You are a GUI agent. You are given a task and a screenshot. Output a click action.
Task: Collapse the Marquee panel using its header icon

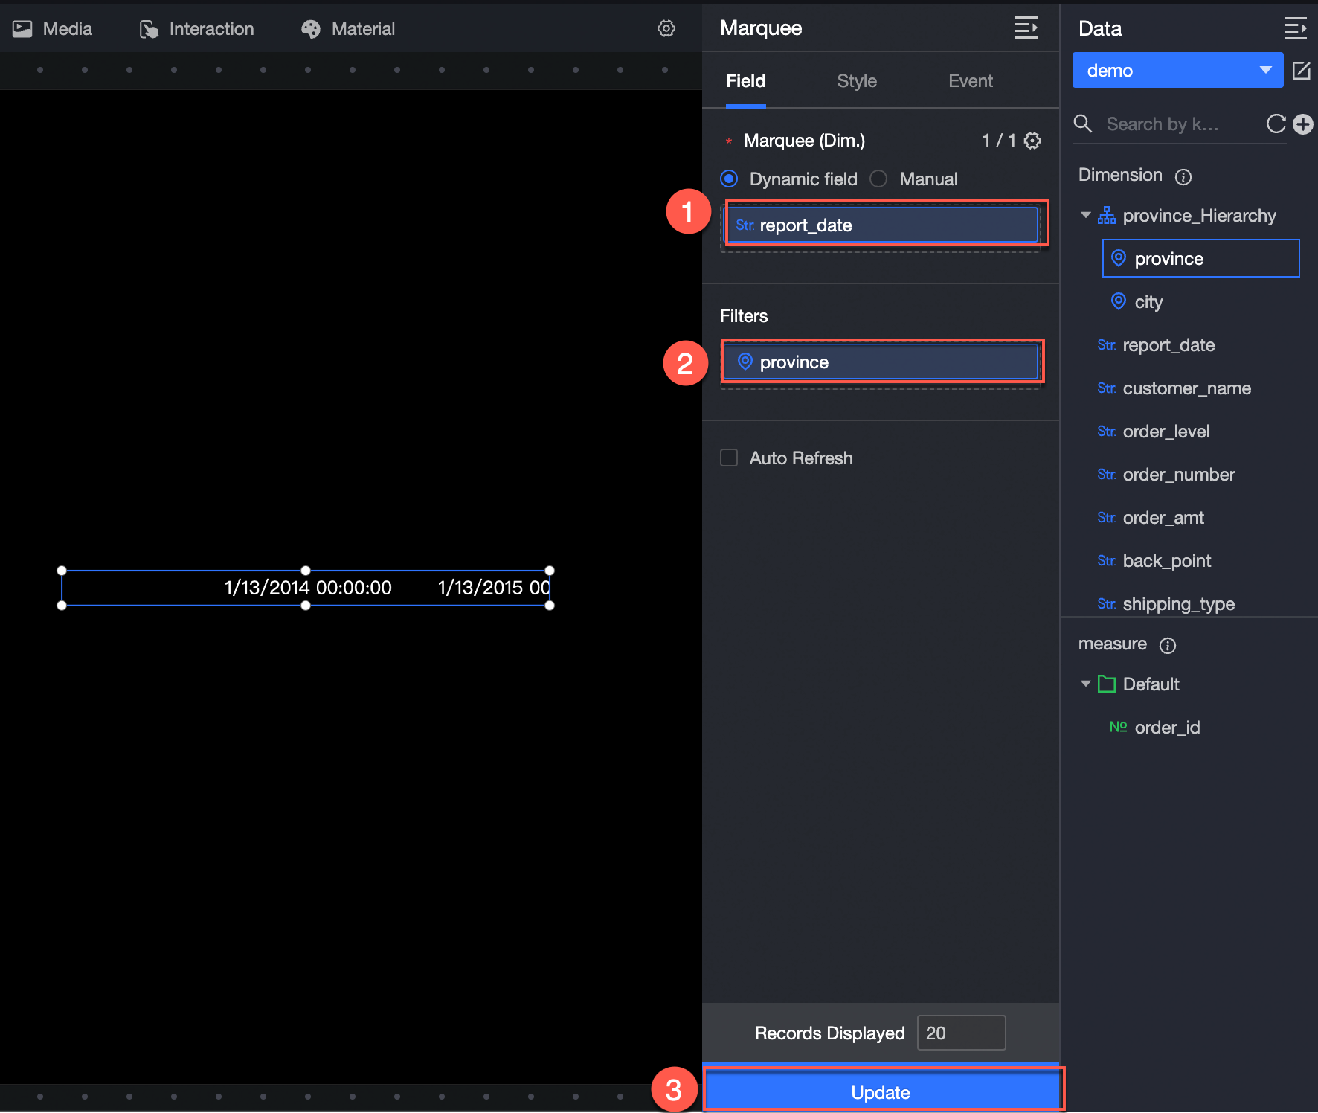click(1026, 28)
